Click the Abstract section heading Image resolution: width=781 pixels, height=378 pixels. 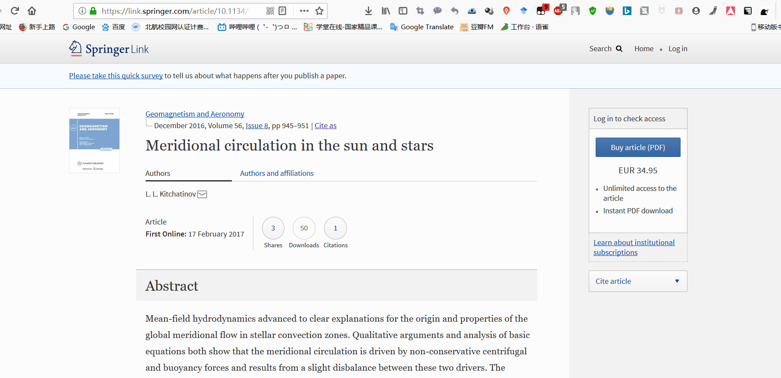(x=172, y=286)
